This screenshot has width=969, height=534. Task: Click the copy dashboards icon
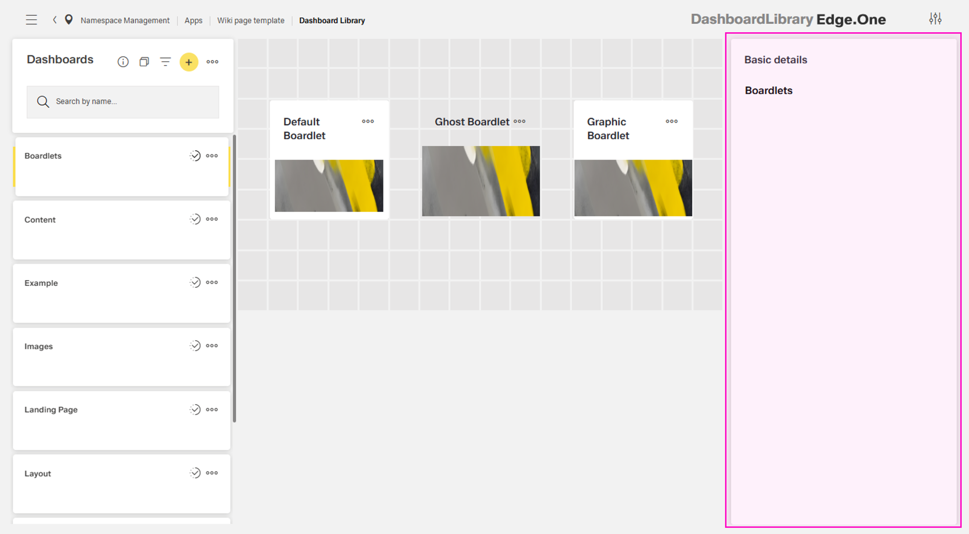tap(144, 62)
